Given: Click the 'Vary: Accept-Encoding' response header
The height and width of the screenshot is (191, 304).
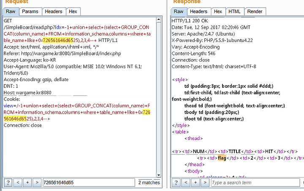Looking at the screenshot, I should click(195, 47).
